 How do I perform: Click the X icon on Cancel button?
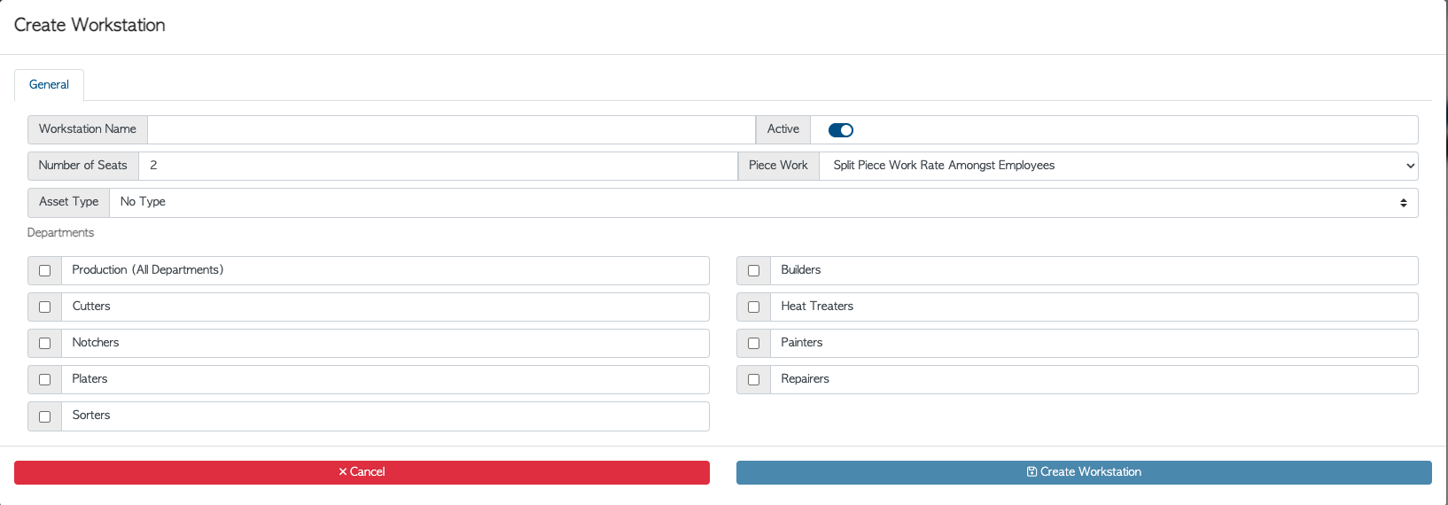coord(343,472)
